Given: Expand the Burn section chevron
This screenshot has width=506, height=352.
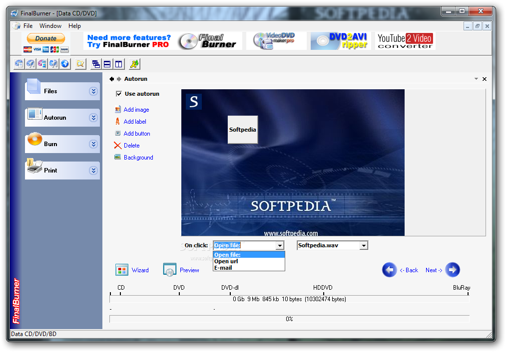Looking at the screenshot, I should click(93, 144).
